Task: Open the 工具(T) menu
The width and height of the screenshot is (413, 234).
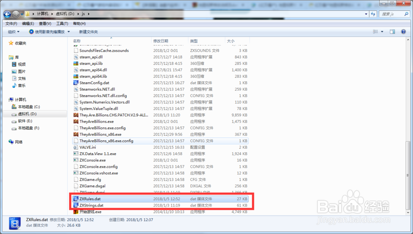Action: [x=62, y=24]
